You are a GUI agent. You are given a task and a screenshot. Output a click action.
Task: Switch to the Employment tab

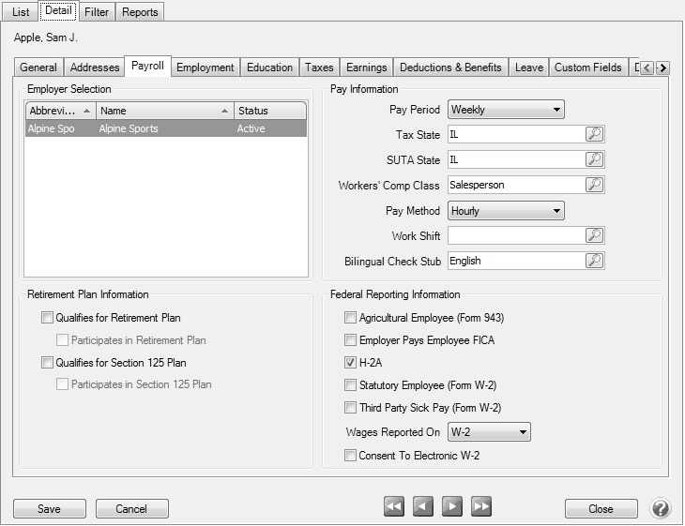[x=205, y=68]
